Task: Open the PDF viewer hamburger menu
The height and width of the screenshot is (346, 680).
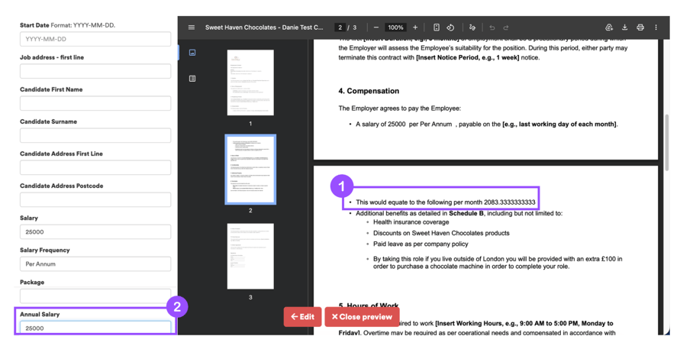Action: (192, 27)
